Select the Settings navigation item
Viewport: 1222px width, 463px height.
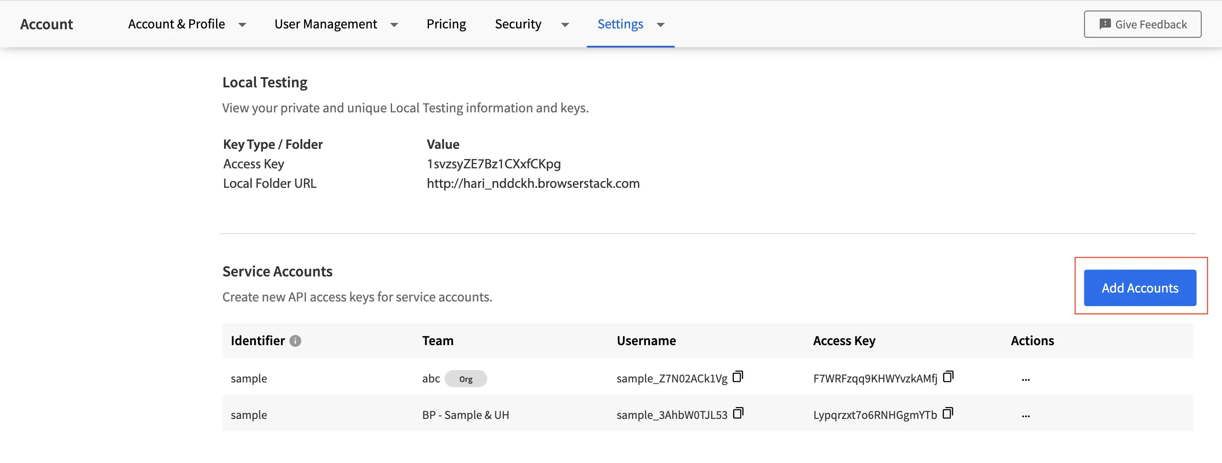click(x=620, y=24)
